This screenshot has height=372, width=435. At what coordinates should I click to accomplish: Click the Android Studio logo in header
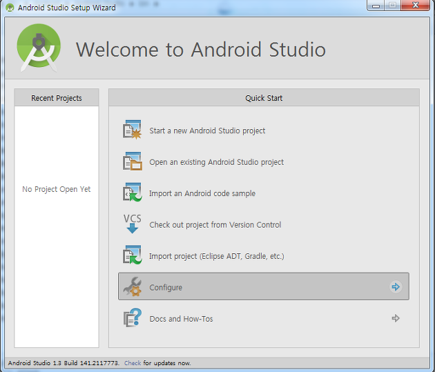[39, 48]
